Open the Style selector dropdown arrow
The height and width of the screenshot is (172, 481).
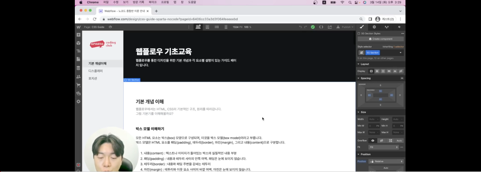pyautogui.click(x=401, y=53)
